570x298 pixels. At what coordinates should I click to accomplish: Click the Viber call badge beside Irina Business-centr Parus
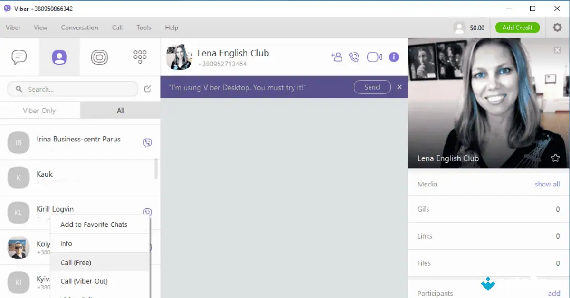point(147,142)
